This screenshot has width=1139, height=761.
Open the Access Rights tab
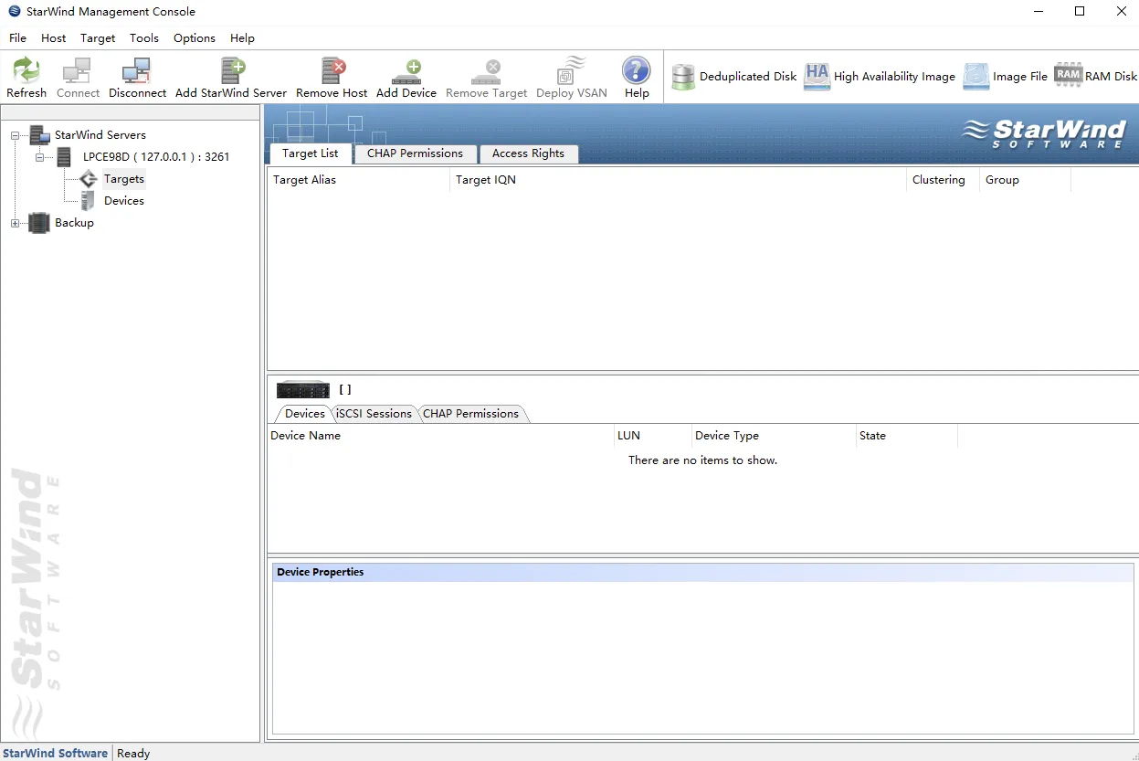click(x=529, y=153)
